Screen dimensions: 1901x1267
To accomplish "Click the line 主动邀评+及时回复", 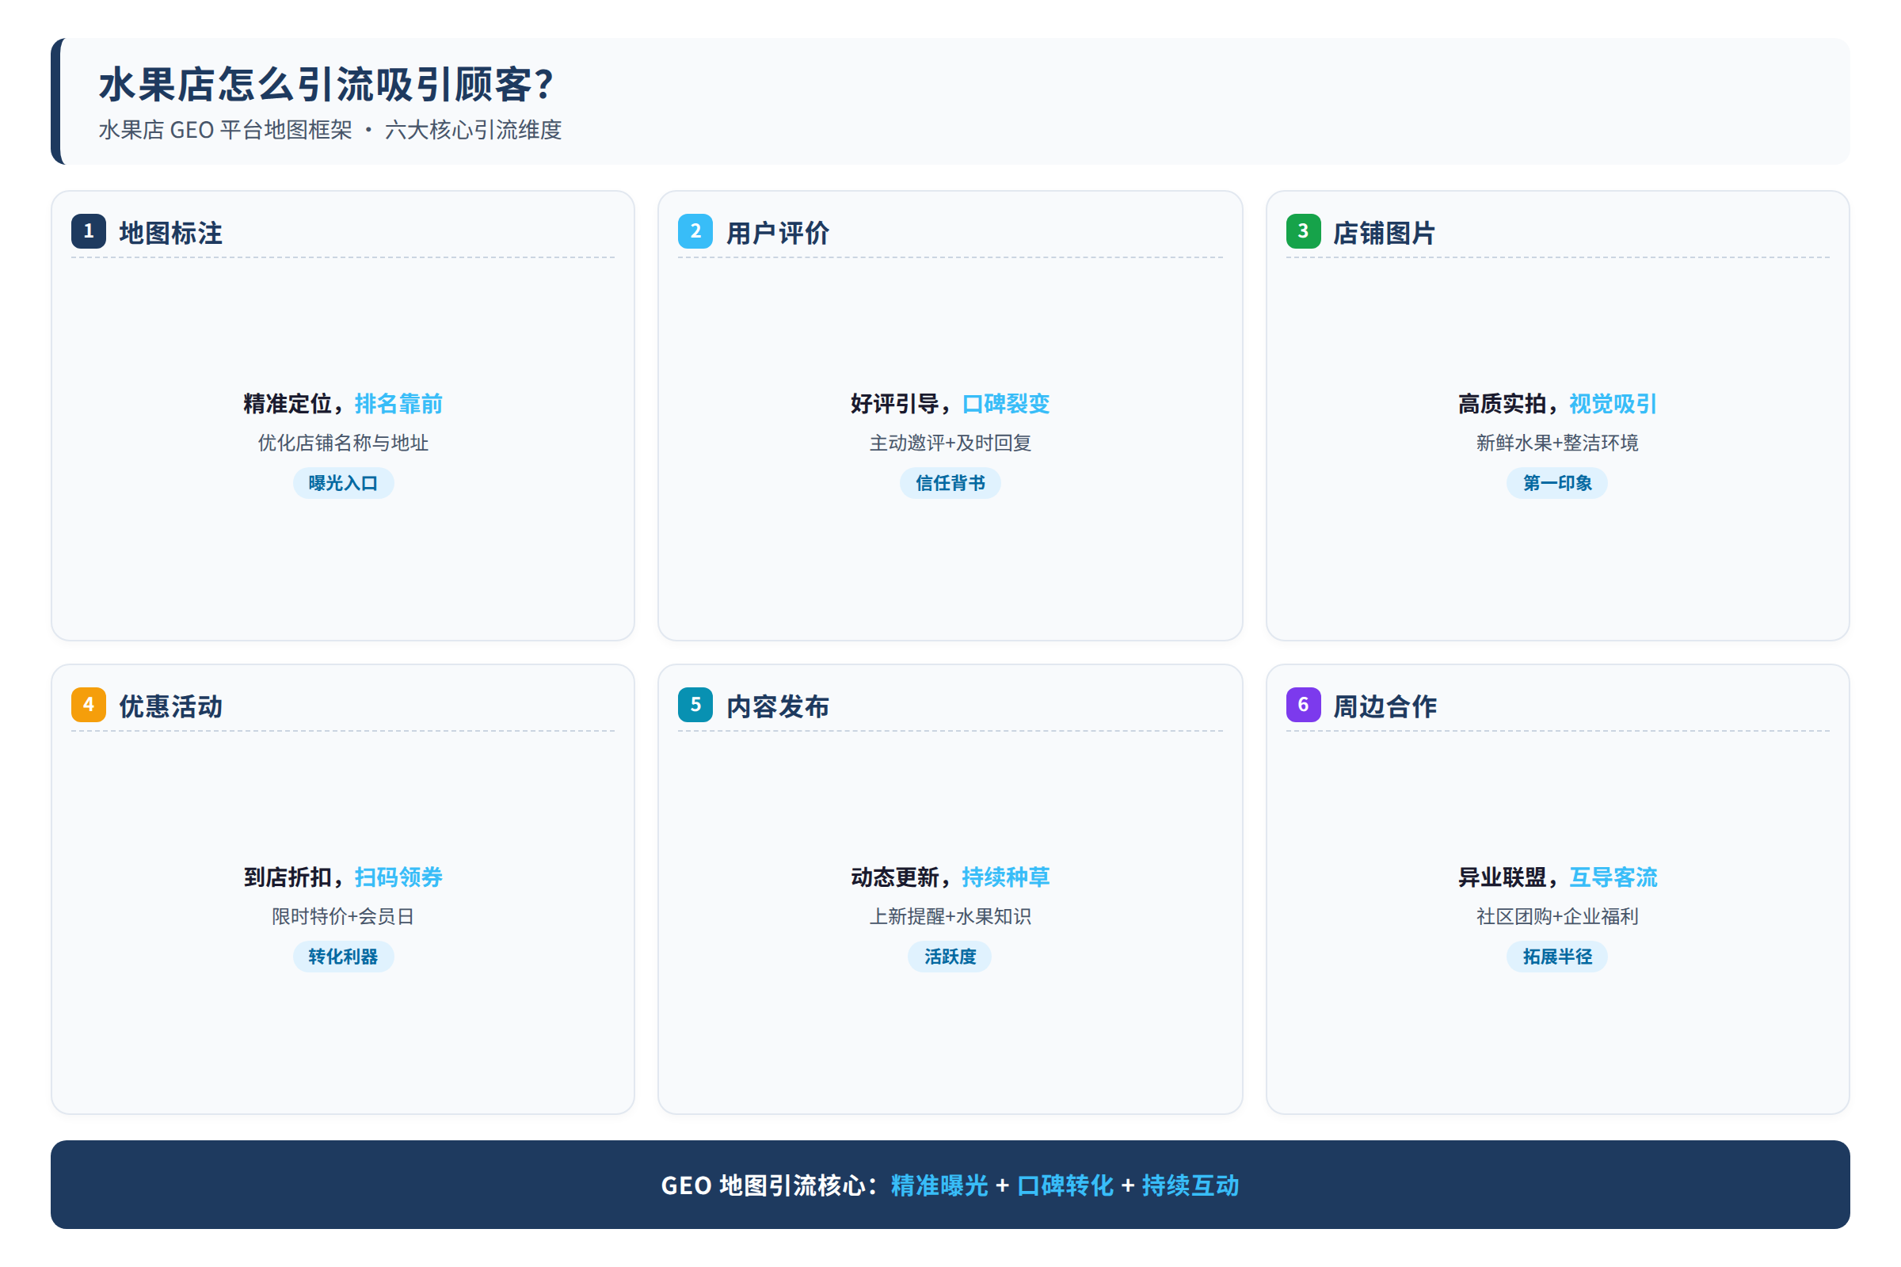I will pos(950,443).
